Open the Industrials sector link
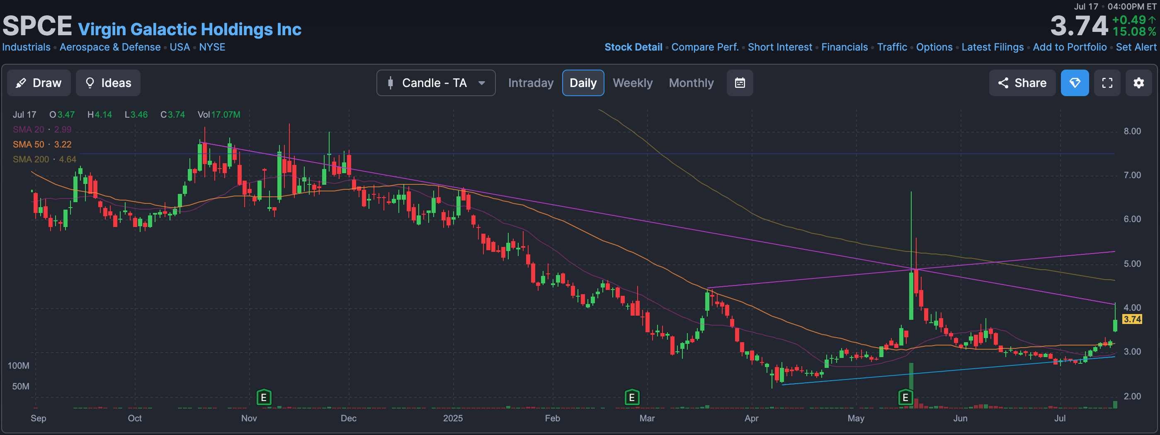This screenshot has width=1160, height=435. coord(26,47)
